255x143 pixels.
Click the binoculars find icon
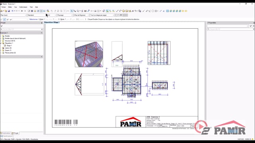(x=85, y=11)
